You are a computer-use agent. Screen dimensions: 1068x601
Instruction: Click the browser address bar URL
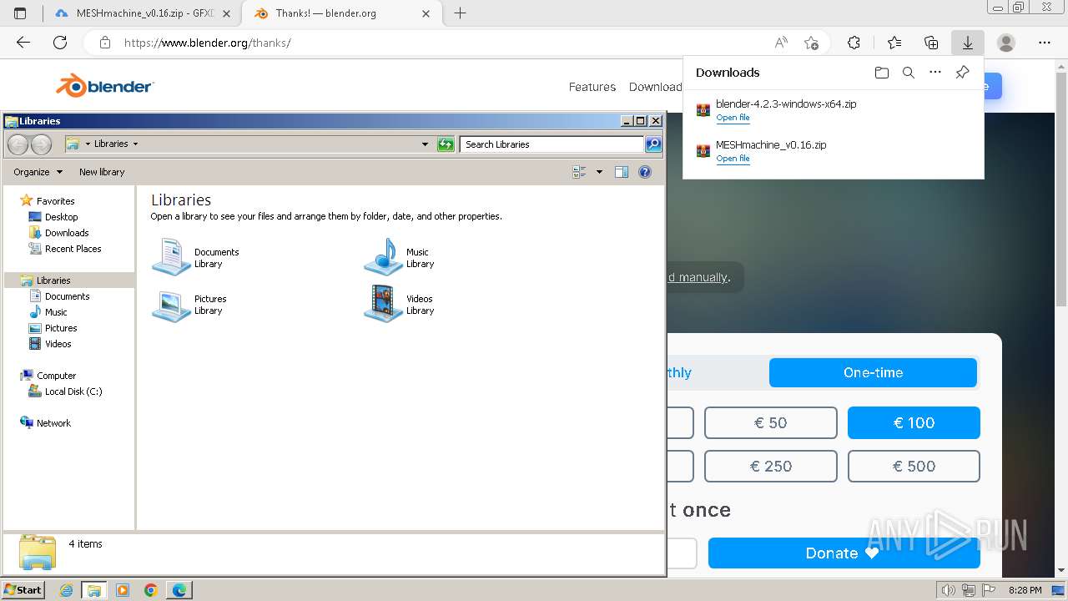208,43
